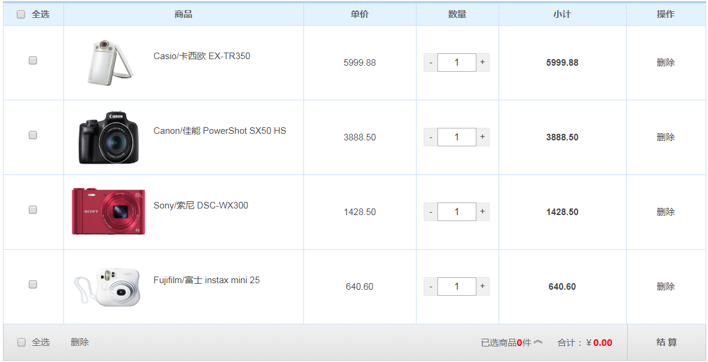Image resolution: width=708 pixels, height=362 pixels.
Task: Click product name Sony/索尼 DSC-WX300
Action: tap(201, 205)
